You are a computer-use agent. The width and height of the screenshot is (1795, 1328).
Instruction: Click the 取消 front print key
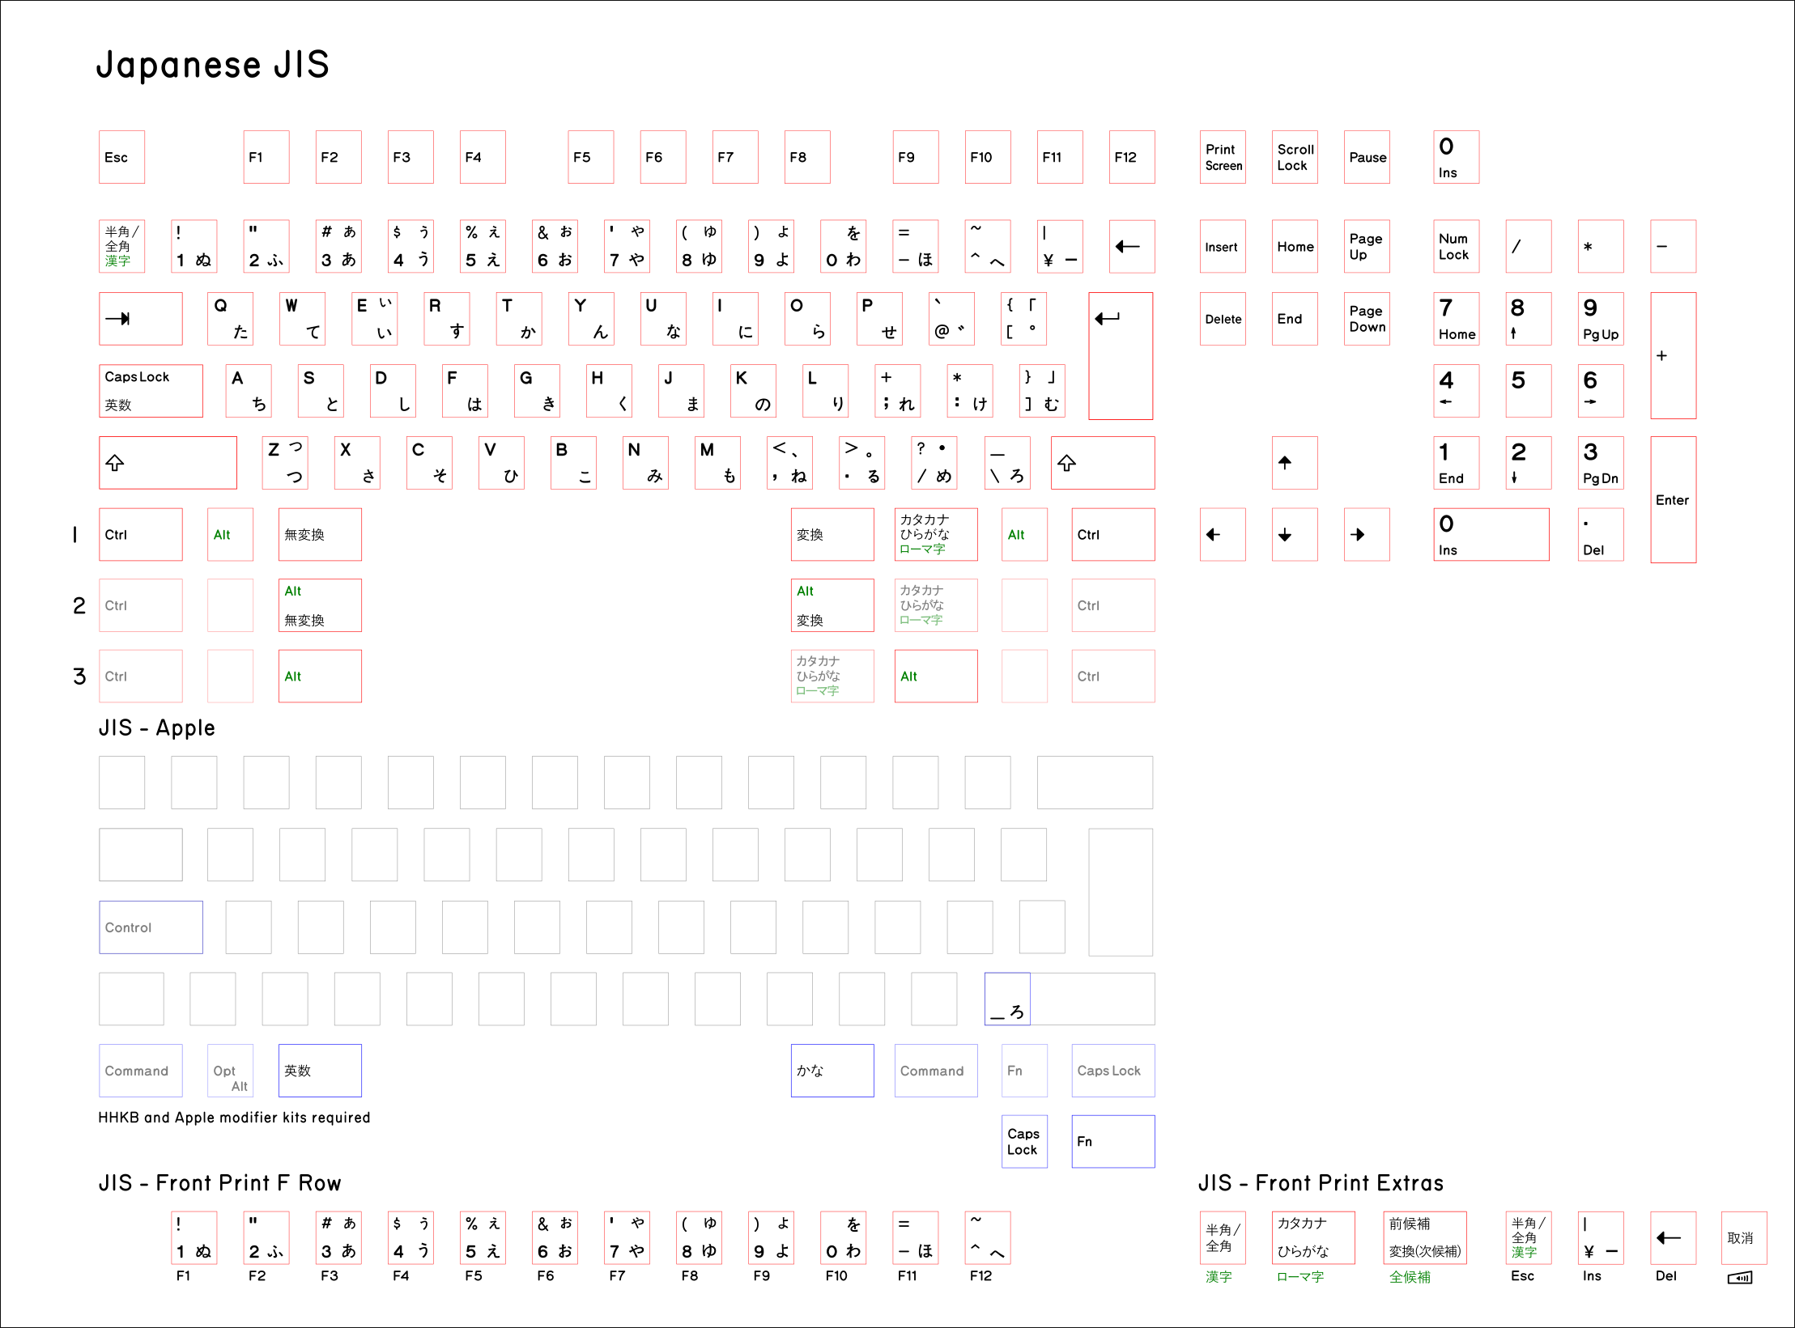pyautogui.click(x=1743, y=1238)
